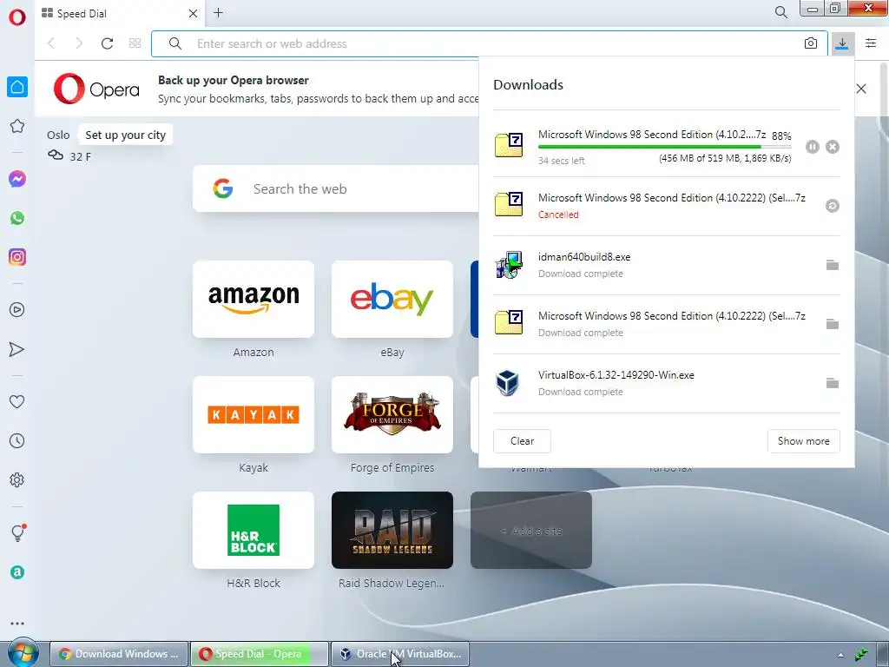Click the Add a site tile
The height and width of the screenshot is (667, 889).
[531, 531]
